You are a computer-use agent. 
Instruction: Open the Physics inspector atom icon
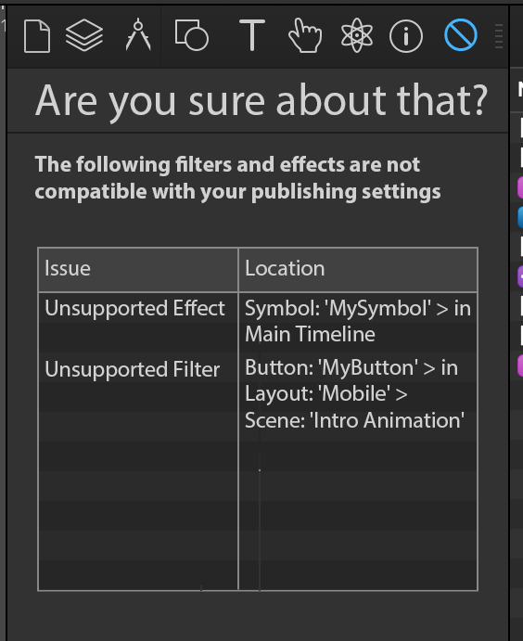click(357, 35)
